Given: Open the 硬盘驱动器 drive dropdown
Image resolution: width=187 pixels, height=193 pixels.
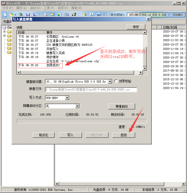Looking at the screenshot, I should 110,82.
